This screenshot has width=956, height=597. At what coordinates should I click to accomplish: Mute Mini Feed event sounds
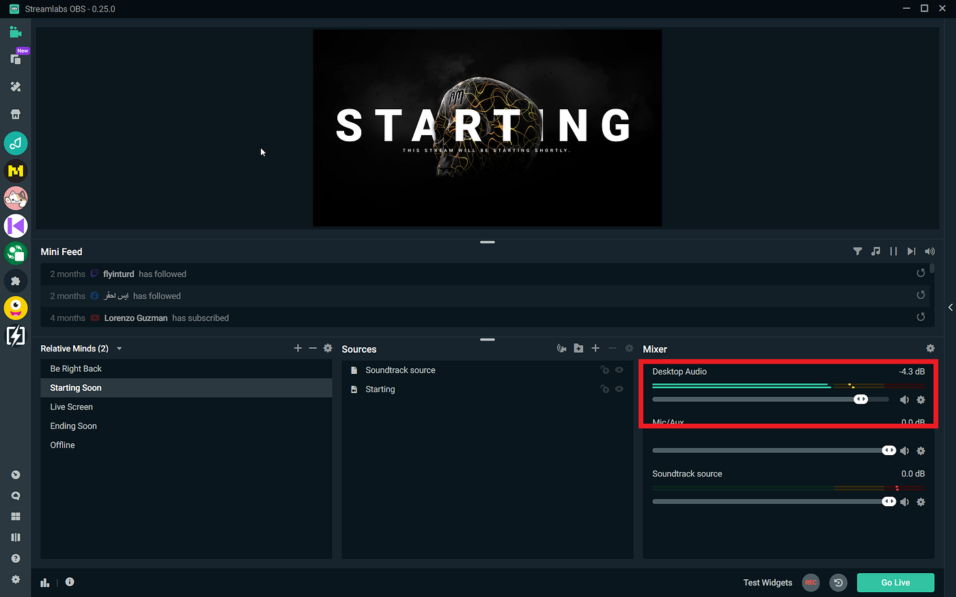pyautogui.click(x=929, y=251)
